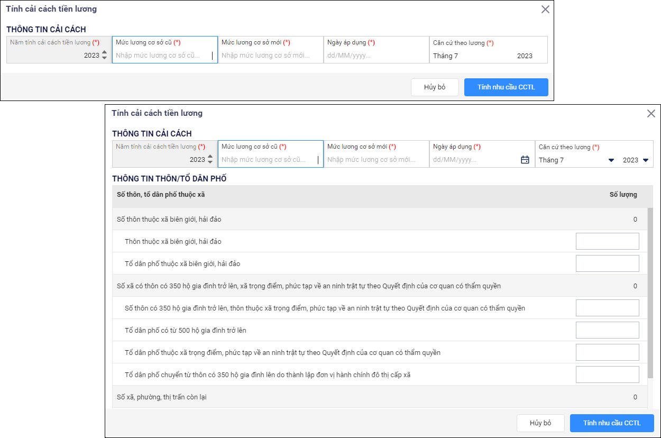Focus Mức lương cơ sở mới field in lower dialog
661x438 pixels.
pos(377,154)
